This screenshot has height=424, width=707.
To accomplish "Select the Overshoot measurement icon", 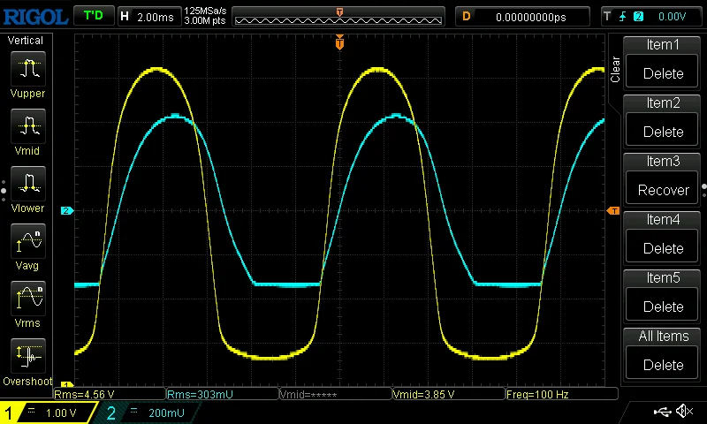I will pos(29,357).
